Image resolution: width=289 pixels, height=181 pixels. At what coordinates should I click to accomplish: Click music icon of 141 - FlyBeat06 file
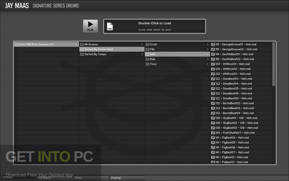pos(213,148)
